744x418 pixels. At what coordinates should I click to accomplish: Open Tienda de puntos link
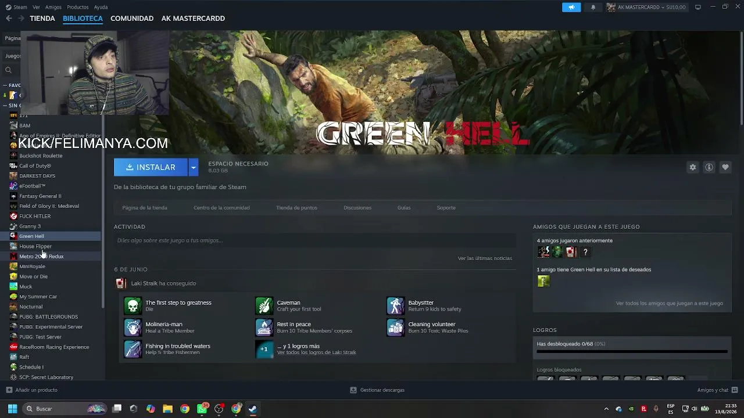296,208
